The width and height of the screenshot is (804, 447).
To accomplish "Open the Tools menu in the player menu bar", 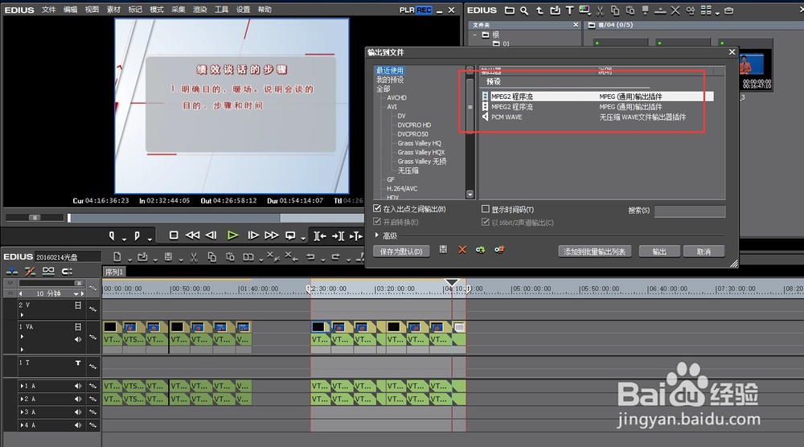I will (221, 10).
